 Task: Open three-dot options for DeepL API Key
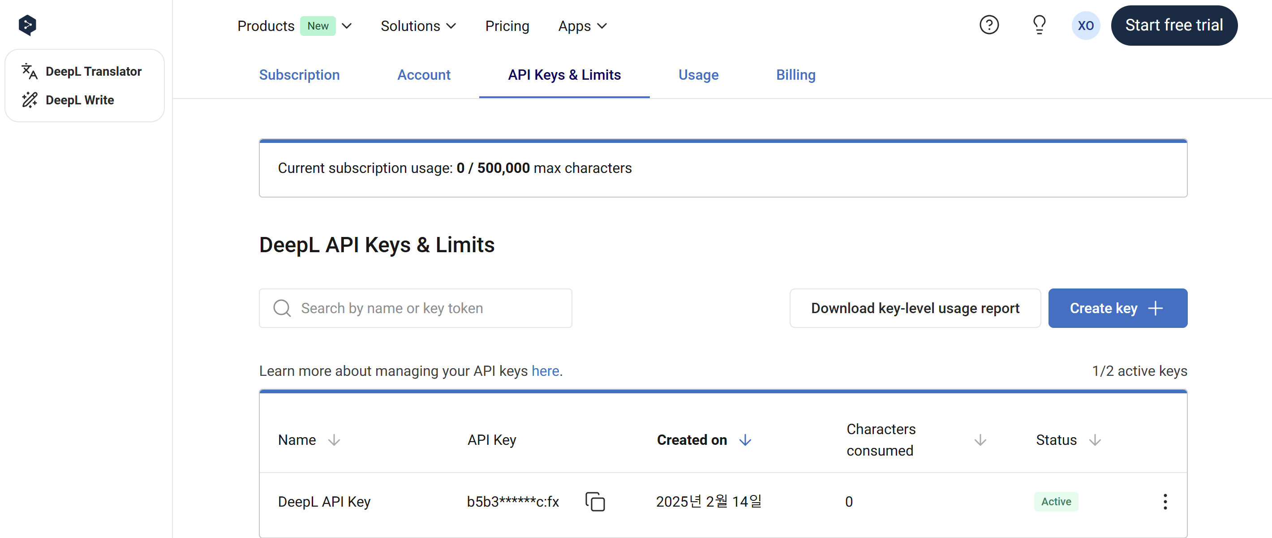[1165, 501]
